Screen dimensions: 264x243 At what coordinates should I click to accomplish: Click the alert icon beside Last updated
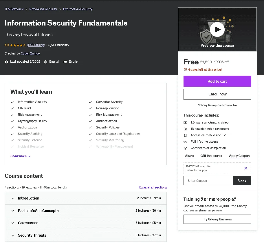point(6,62)
